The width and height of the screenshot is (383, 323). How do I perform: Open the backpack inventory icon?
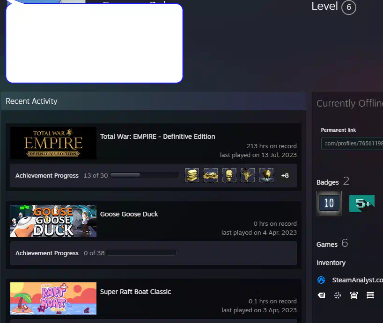click(354, 295)
